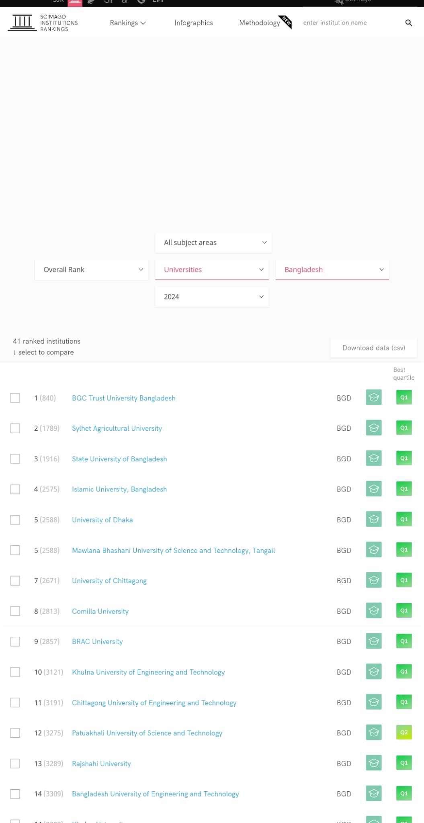Viewport: 424px width, 823px height.
Task: Click the university type icon for Sylhet Agricultural University
Action: click(373, 428)
